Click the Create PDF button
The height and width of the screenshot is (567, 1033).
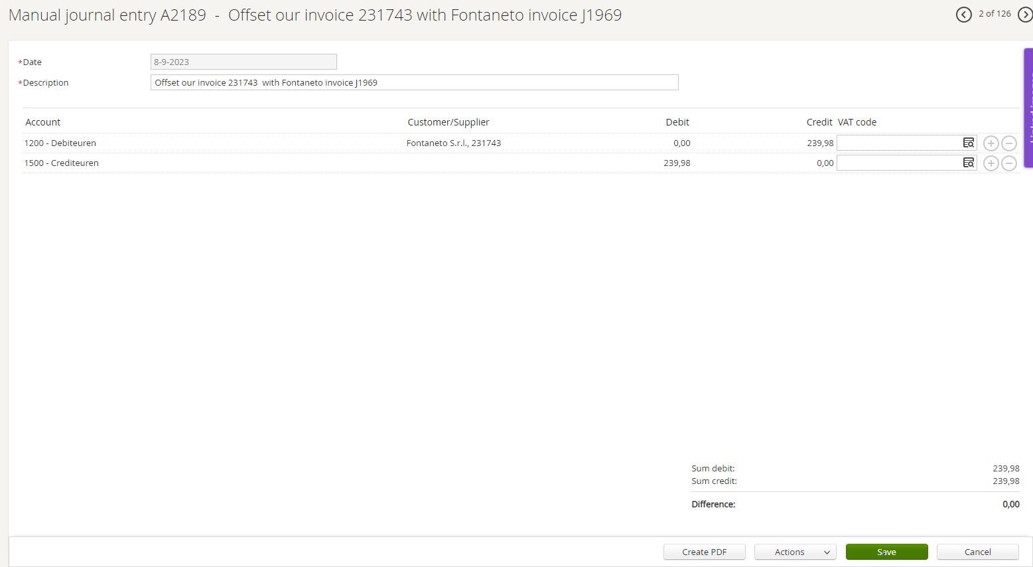[x=704, y=552]
